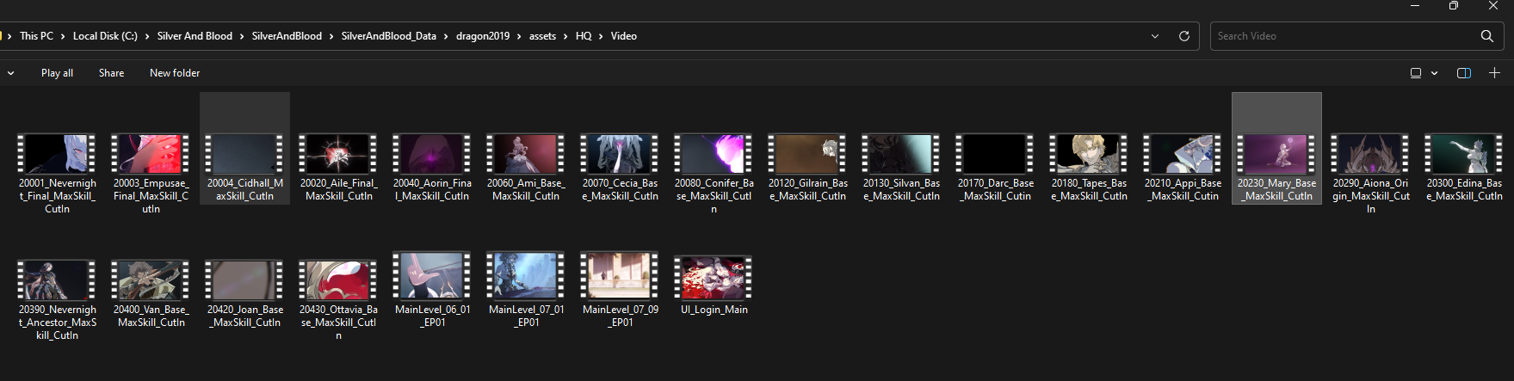The height and width of the screenshot is (381, 1514).
Task: Select the 20080_Conifer_Base_MaxSkill_CutIn video icon
Action: (x=714, y=154)
